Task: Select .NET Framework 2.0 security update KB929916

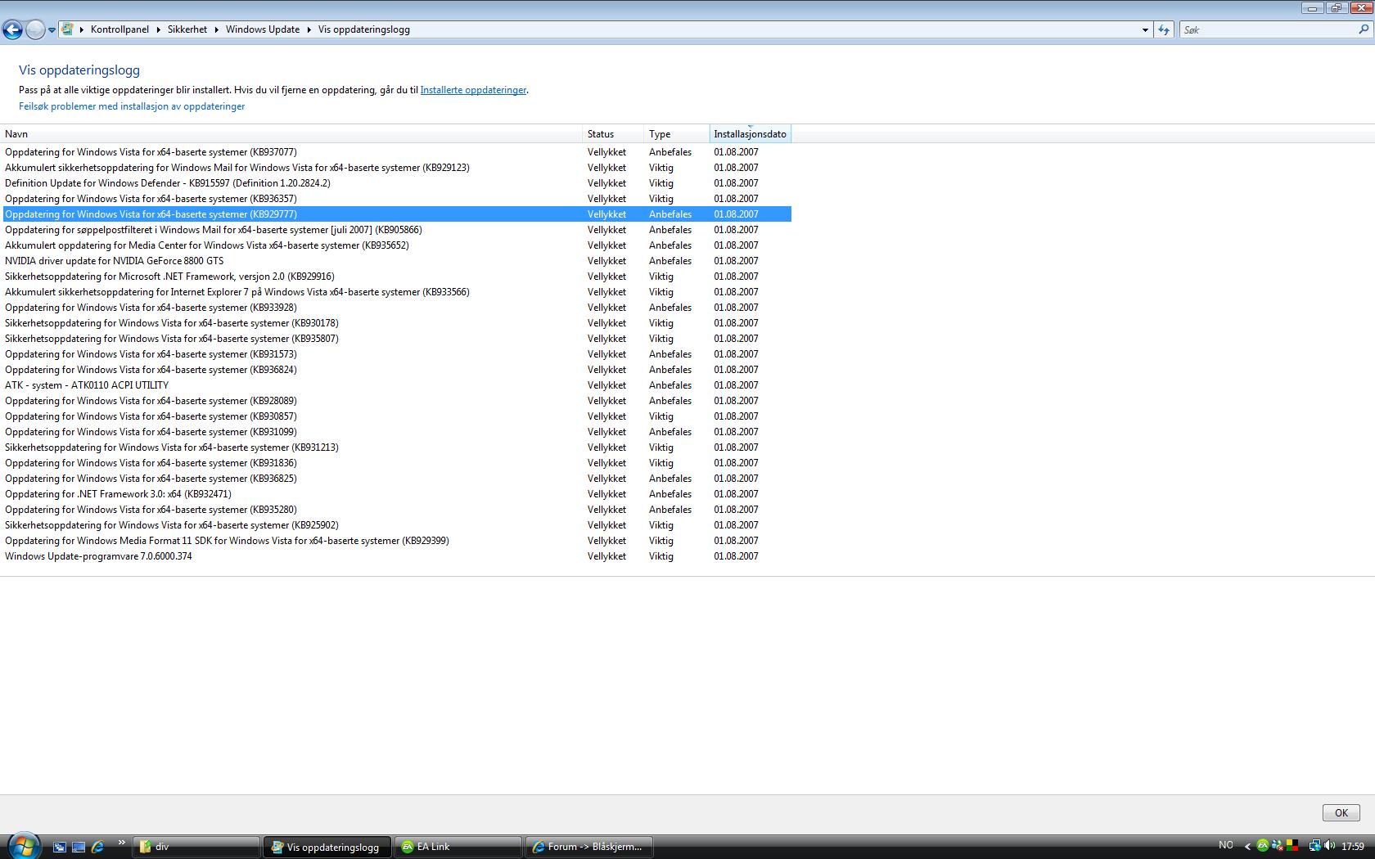Action: 397,277
